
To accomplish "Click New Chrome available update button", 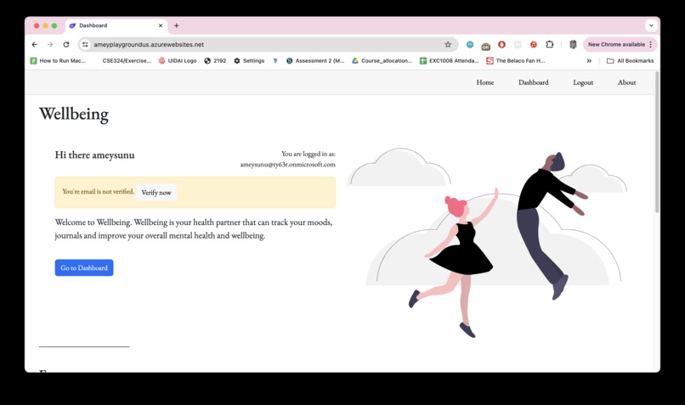I will click(x=616, y=44).
